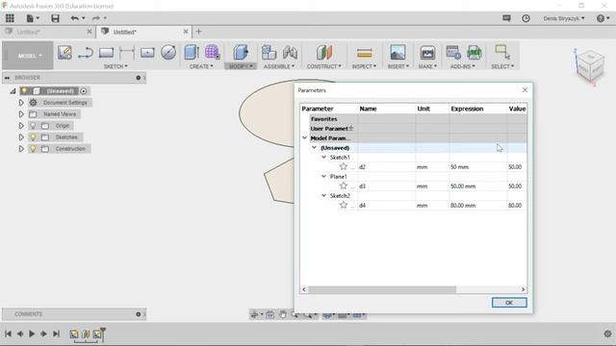Select the Press Pull modify icon
616x346 pixels.
click(241, 52)
